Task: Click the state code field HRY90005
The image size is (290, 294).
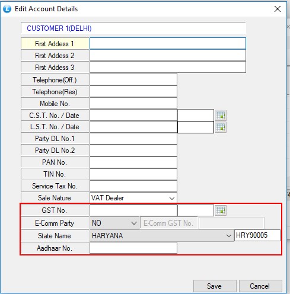Action: click(257, 235)
